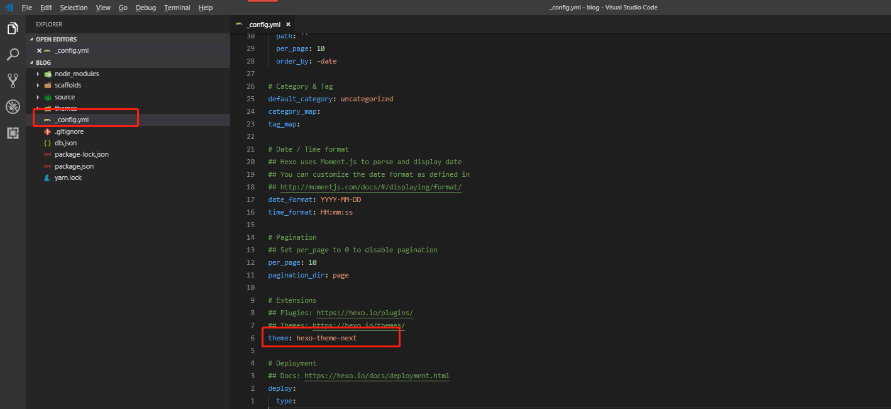Click the time_format: HH:mm:ss line
The height and width of the screenshot is (409, 891).
(311, 212)
